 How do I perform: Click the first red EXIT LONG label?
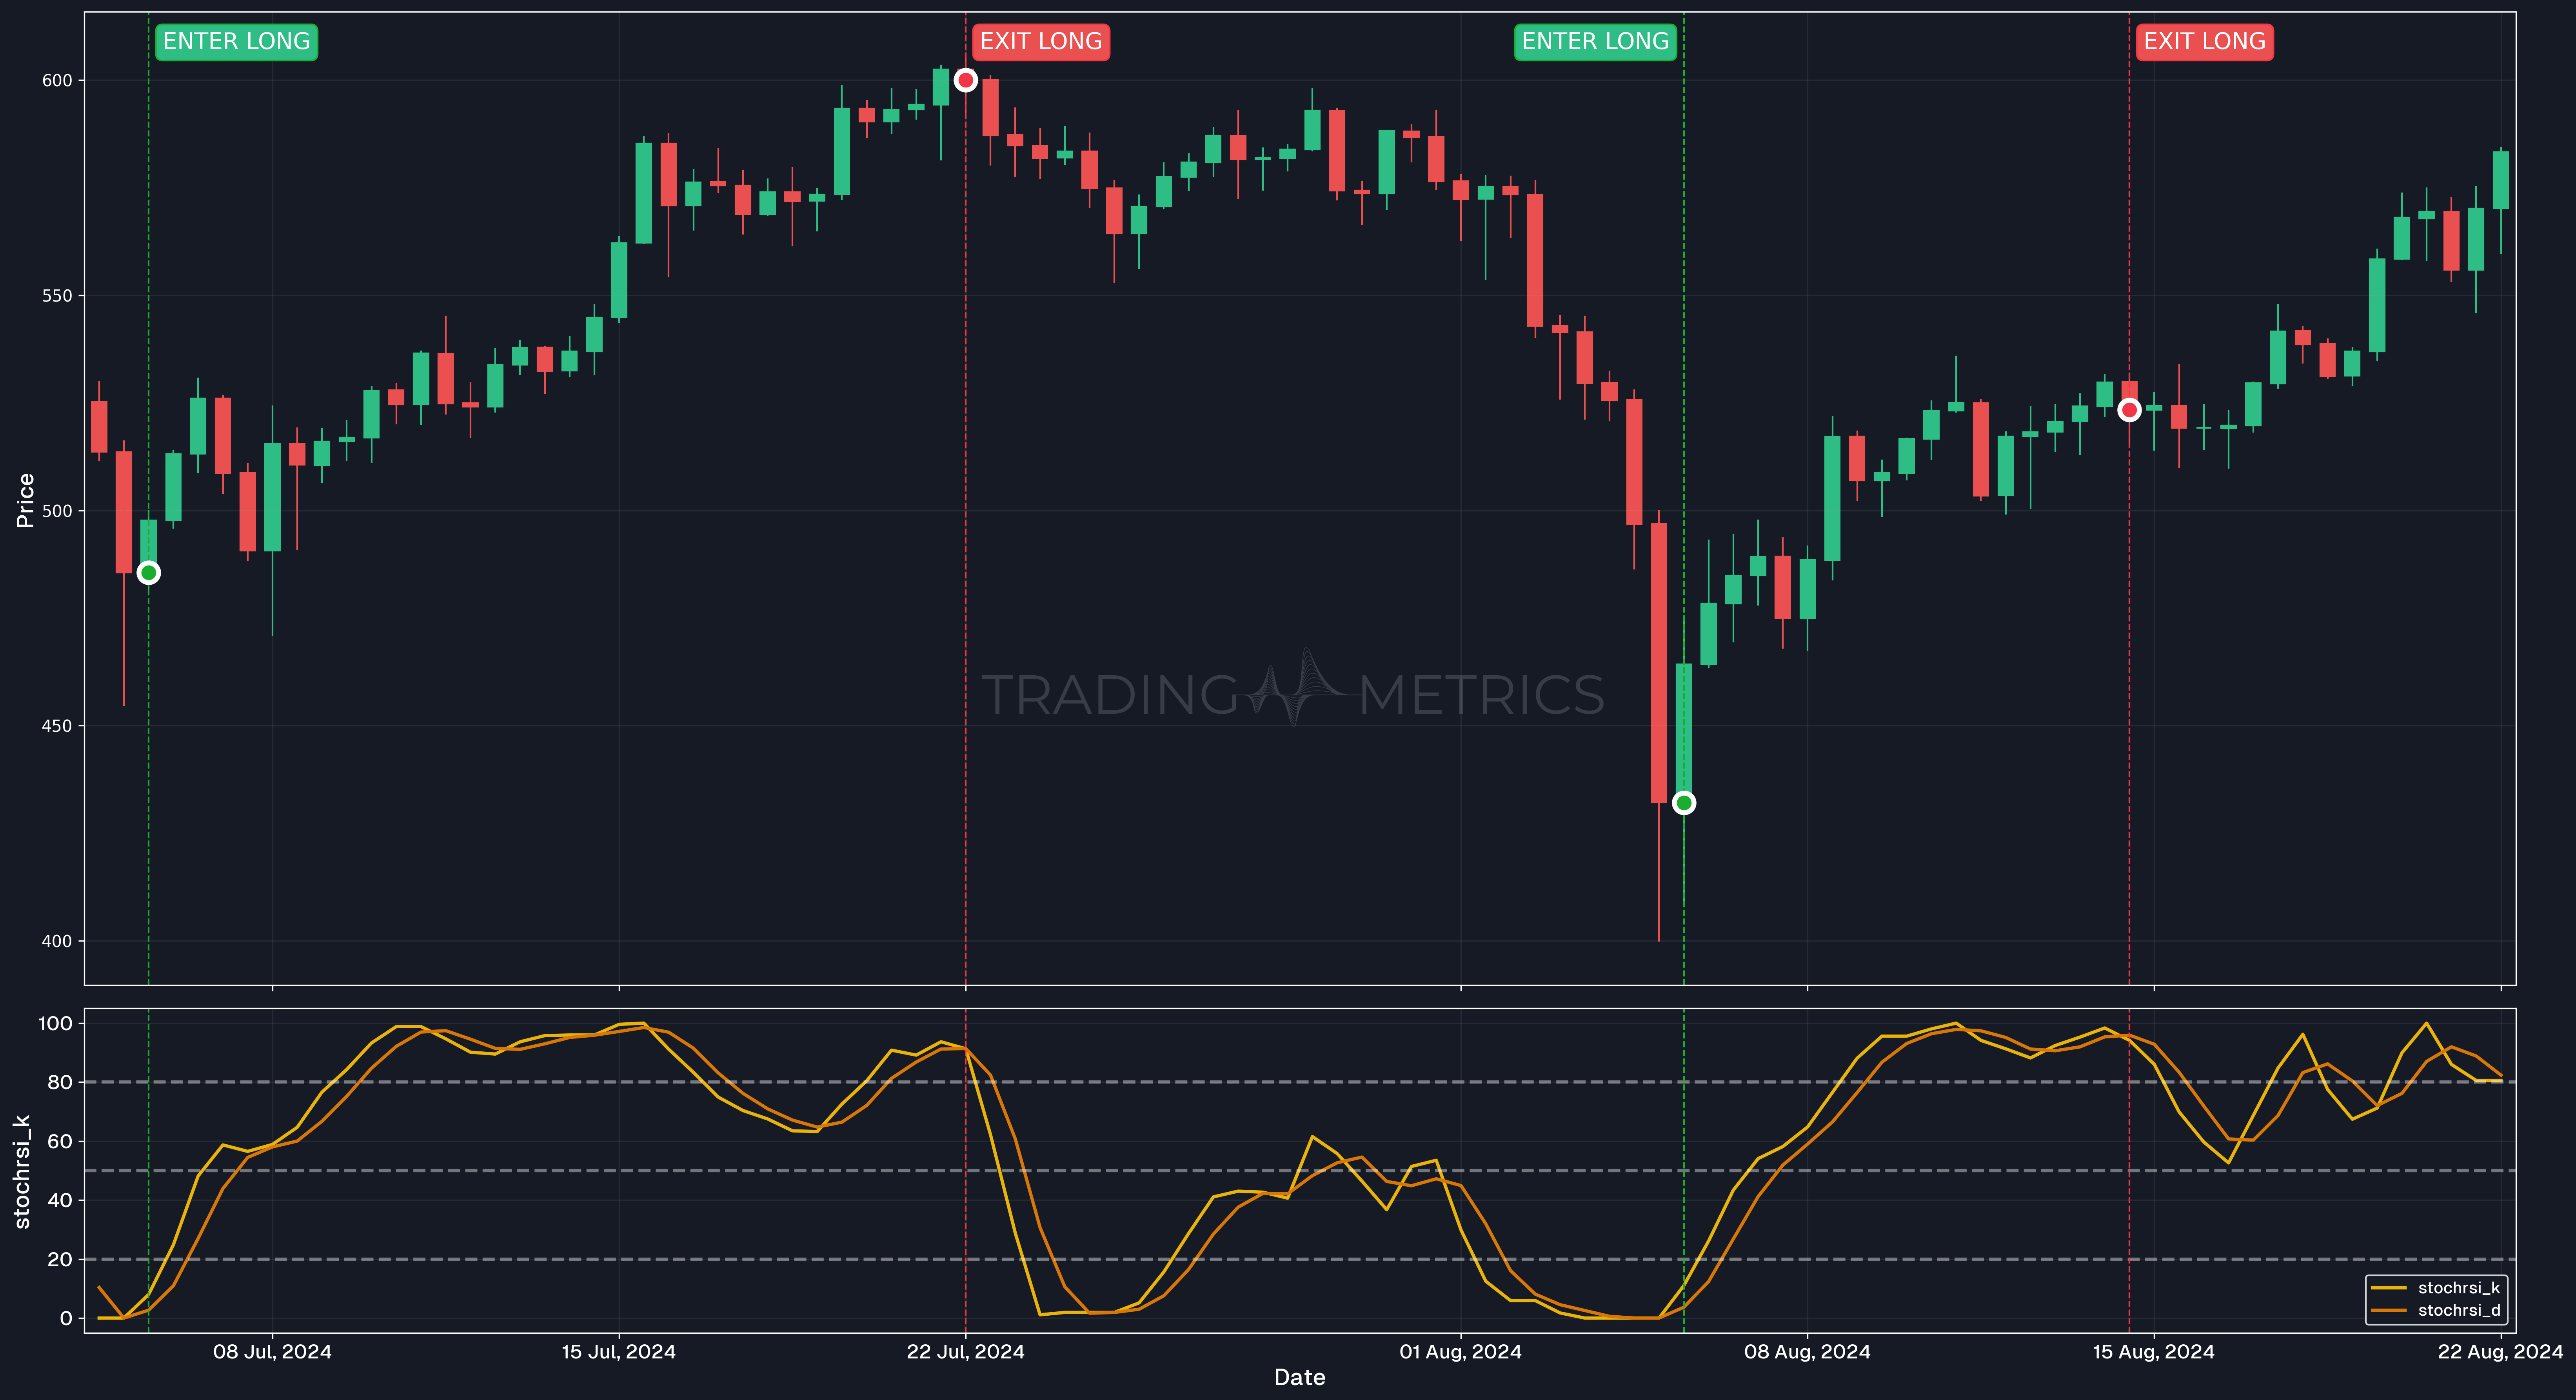(x=1041, y=42)
